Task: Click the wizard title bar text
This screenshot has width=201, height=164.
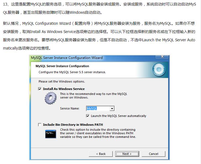Action: (x=67, y=58)
